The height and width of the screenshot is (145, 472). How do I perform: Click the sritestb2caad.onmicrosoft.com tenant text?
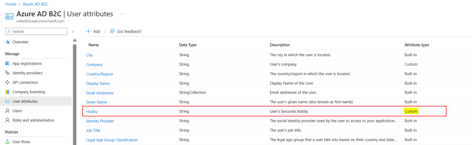pos(40,21)
